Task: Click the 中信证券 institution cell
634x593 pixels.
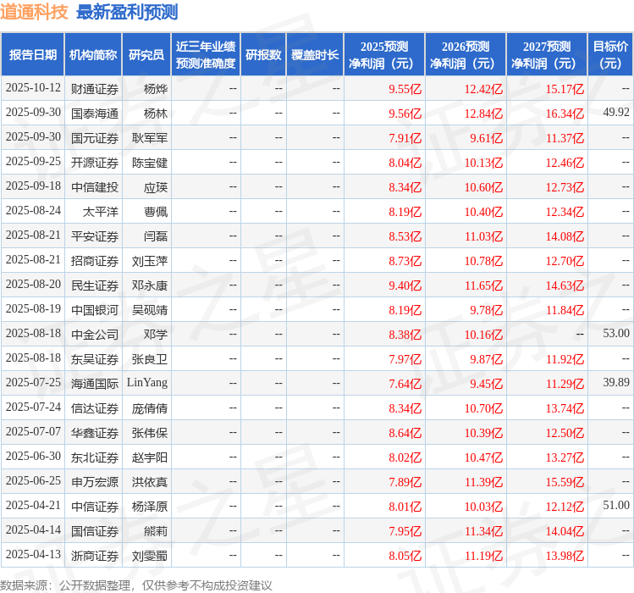Action: pyautogui.click(x=95, y=507)
